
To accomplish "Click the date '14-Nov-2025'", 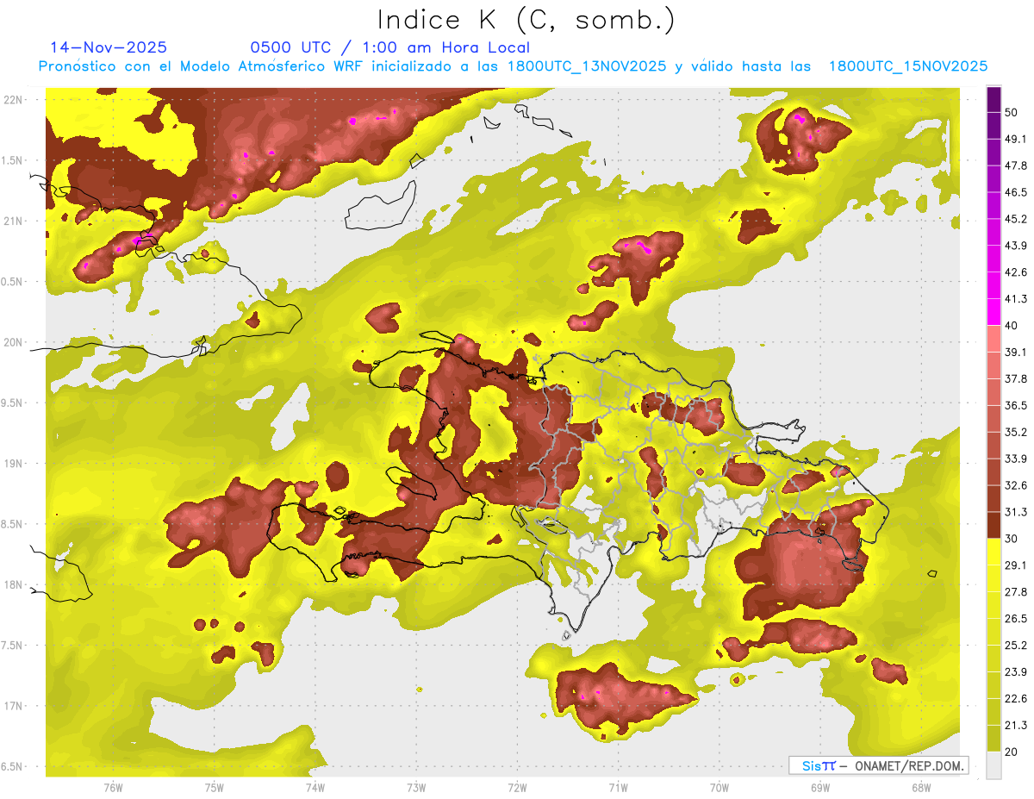I will (x=109, y=47).
